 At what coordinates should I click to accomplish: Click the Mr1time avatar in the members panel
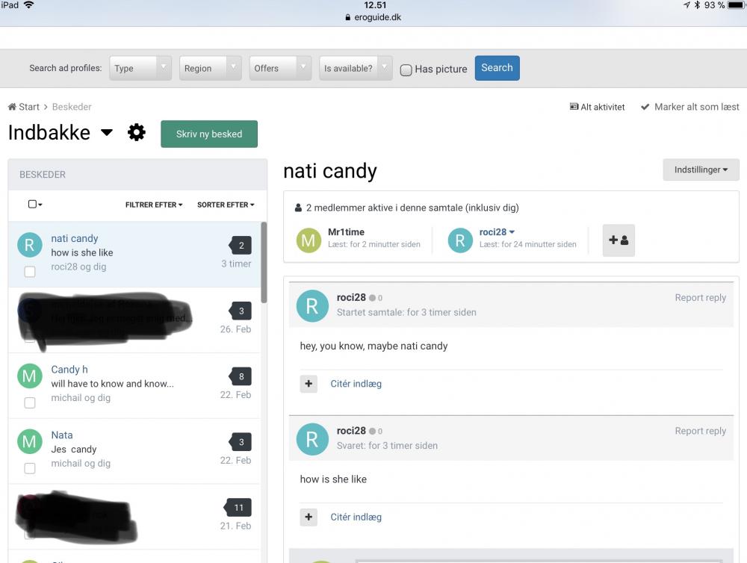coord(309,240)
